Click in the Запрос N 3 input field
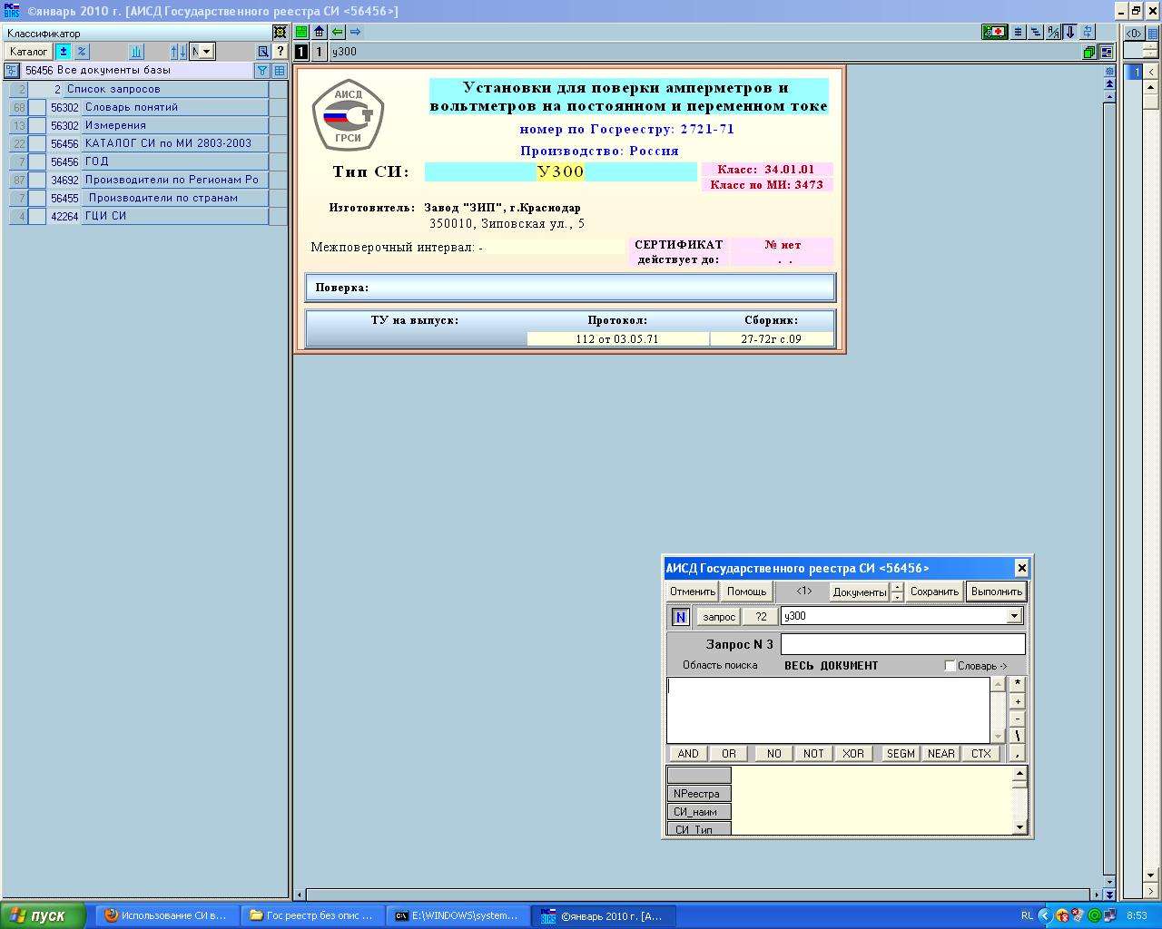This screenshot has width=1162, height=929. 902,644
